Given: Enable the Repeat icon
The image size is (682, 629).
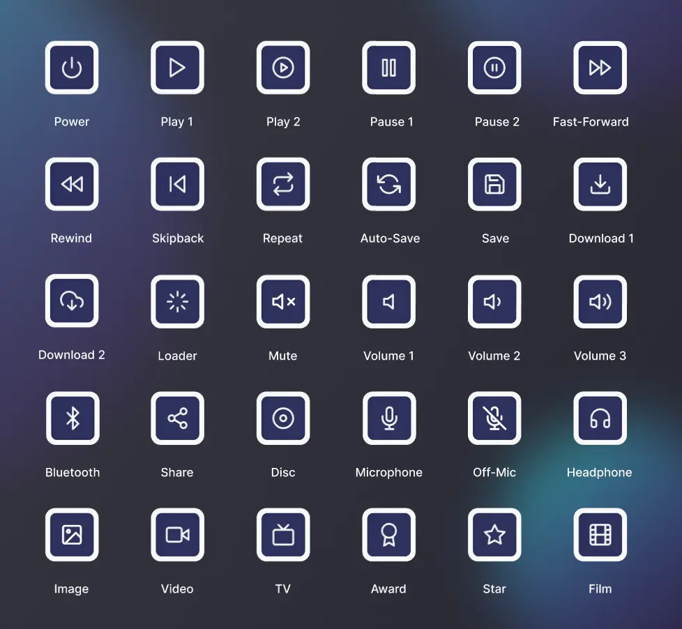Looking at the screenshot, I should [283, 184].
